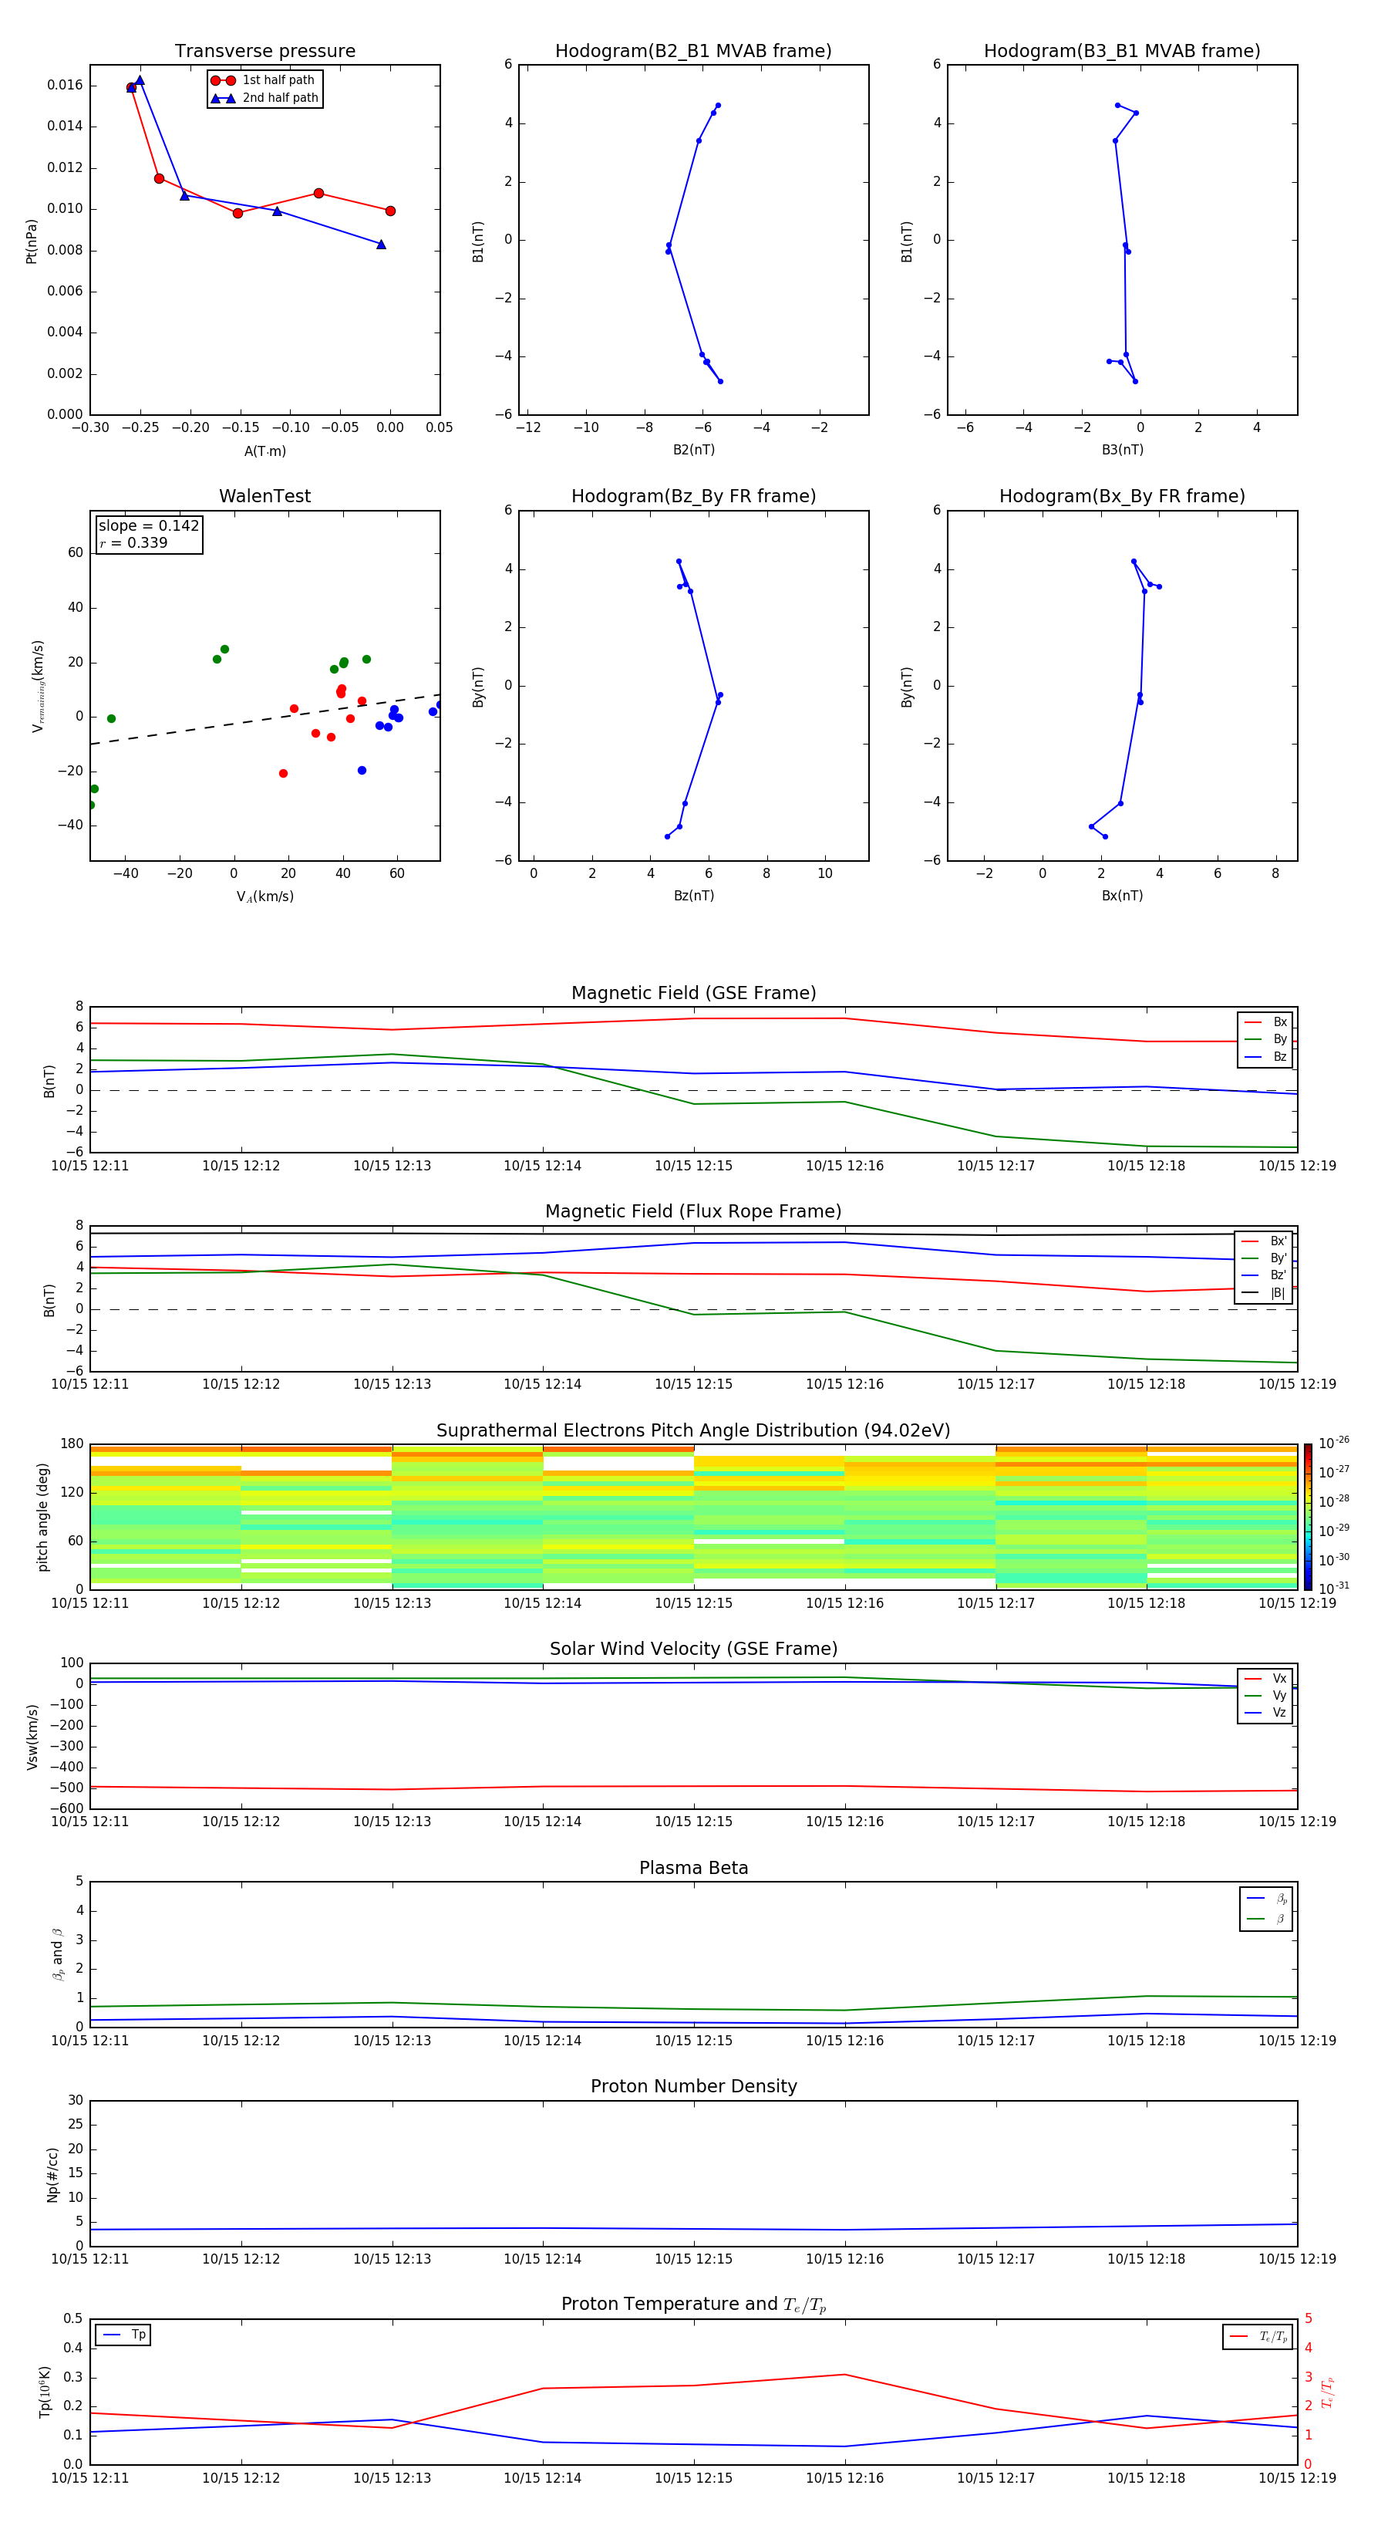The image size is (1388, 2546).
Task: Click the 'V_A(km/s)' axis label under WalenTest
Action: [264, 897]
